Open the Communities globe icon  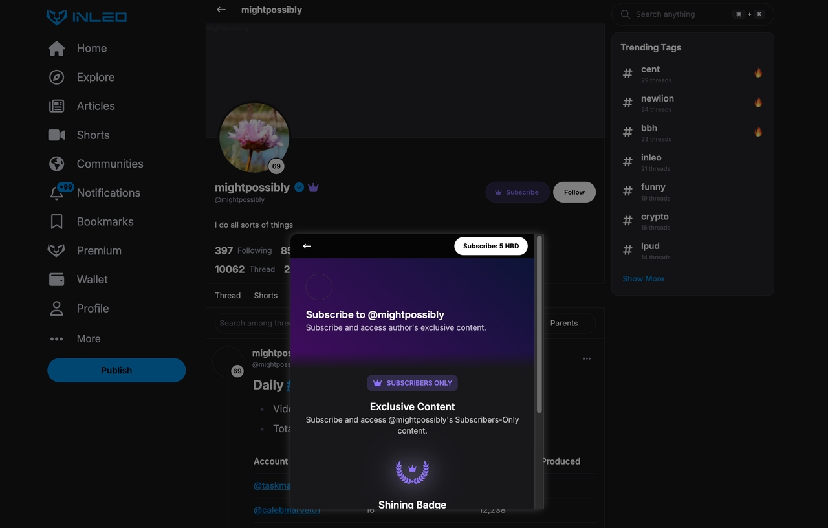57,164
